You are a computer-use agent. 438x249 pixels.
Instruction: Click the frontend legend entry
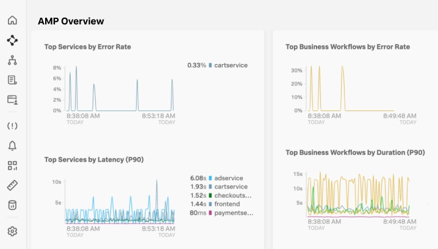tap(227, 204)
